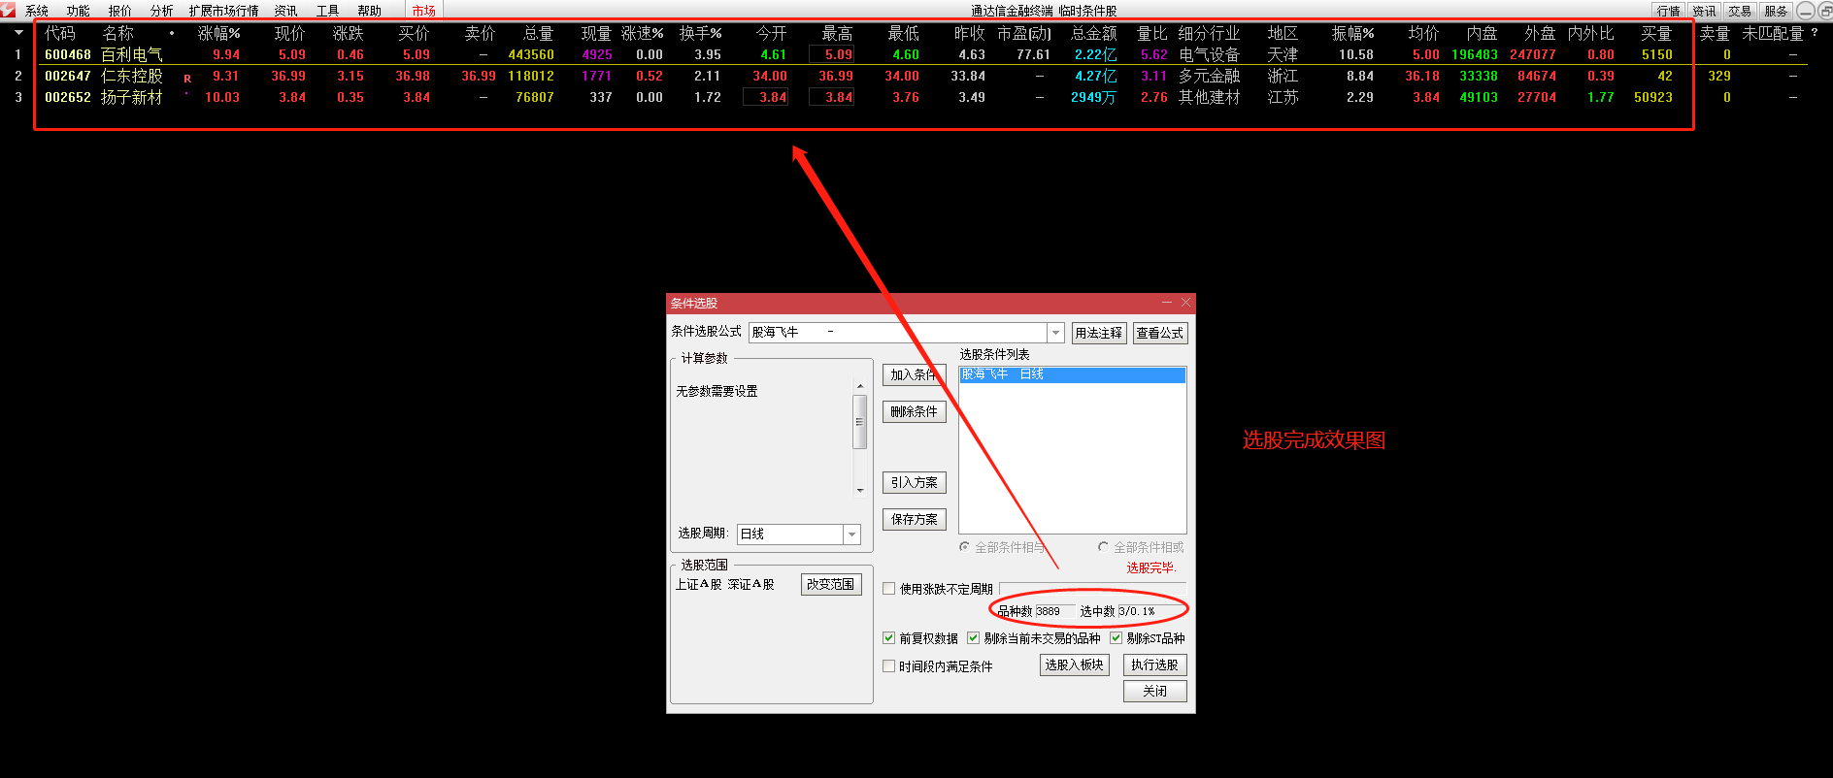
Task: Click the 选股入板块 button
Action: point(1075,665)
